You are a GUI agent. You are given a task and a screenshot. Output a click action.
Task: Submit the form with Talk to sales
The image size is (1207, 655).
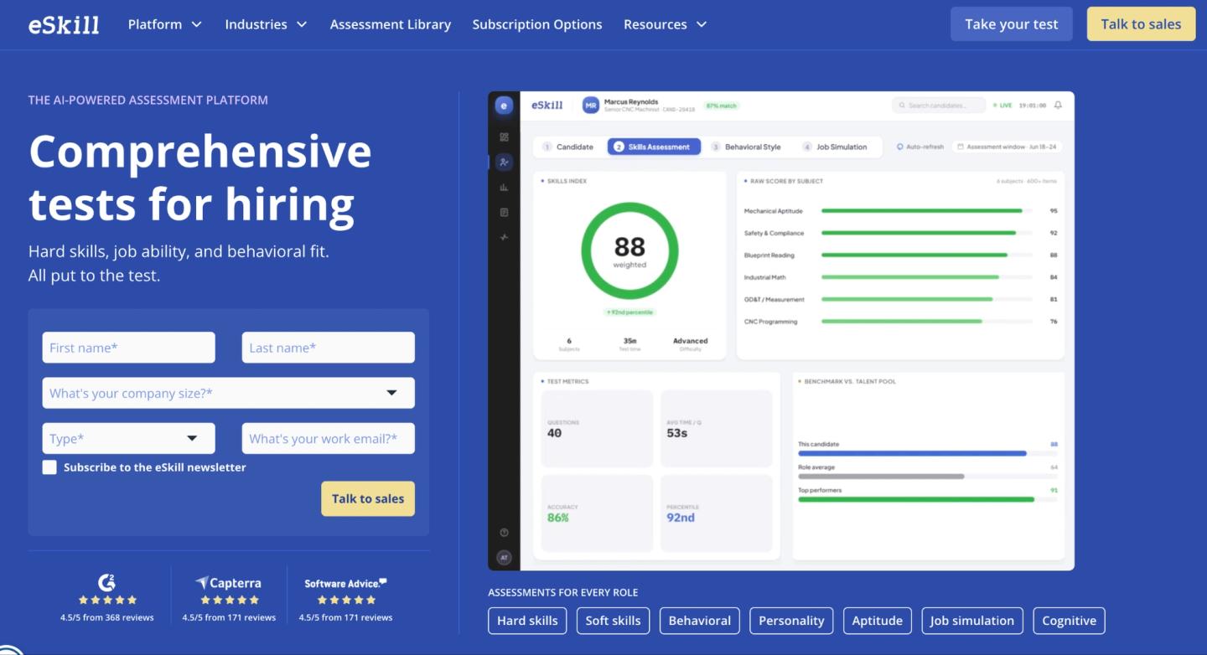368,498
